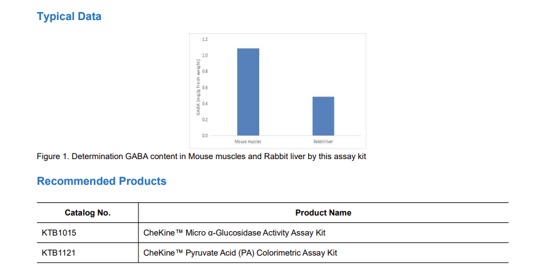Click the Rabbit liver x-axis label
Screen dimensions: 546x270
point(323,142)
